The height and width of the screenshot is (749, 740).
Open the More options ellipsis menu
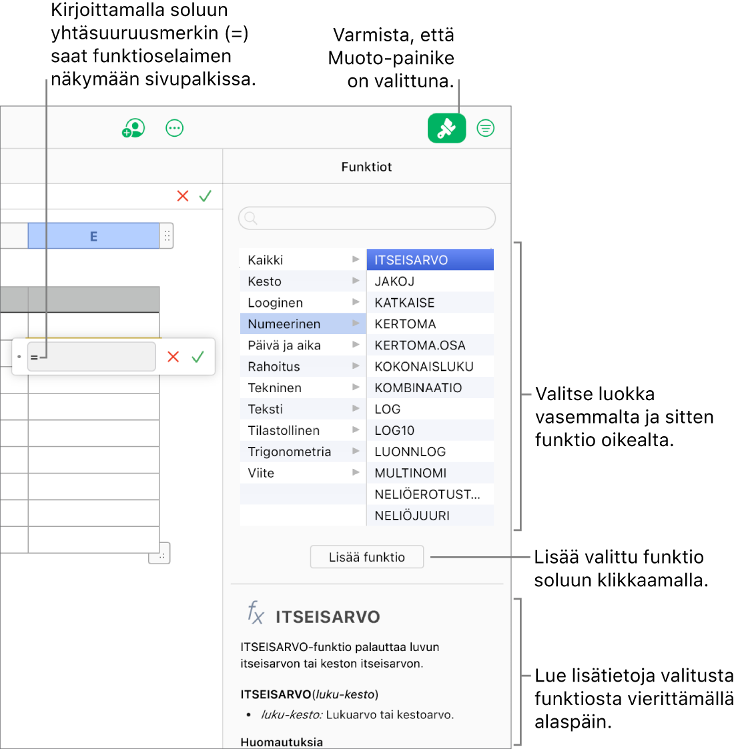coord(174,128)
